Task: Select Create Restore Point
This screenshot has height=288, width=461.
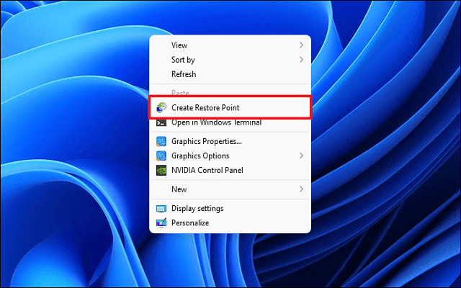Action: tap(230, 107)
